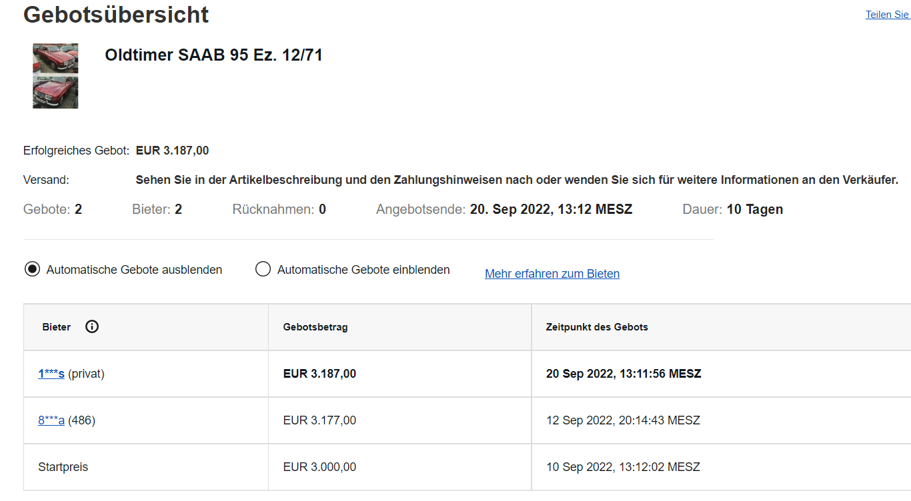Open Mehr erfahren zum Bieten link
The image size is (911, 501).
point(552,274)
